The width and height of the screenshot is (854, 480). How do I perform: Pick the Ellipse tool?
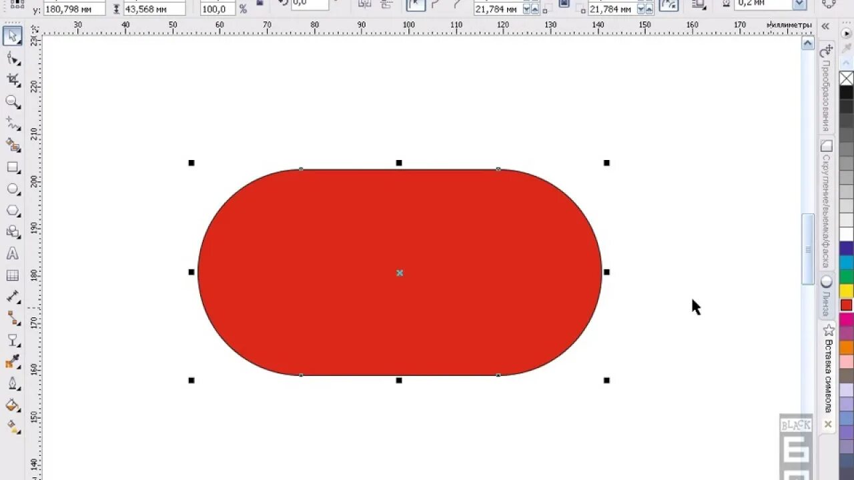tap(13, 189)
